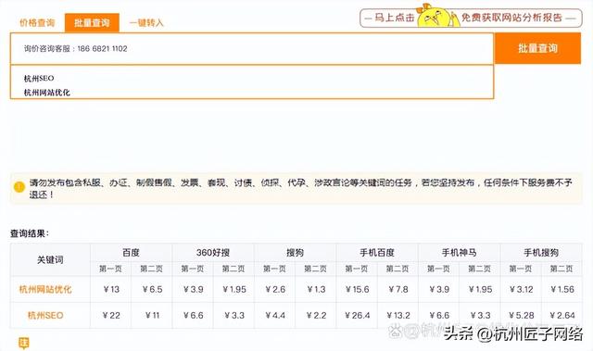Select the 批量查询 tab
The image size is (593, 351).
pyautogui.click(x=92, y=22)
